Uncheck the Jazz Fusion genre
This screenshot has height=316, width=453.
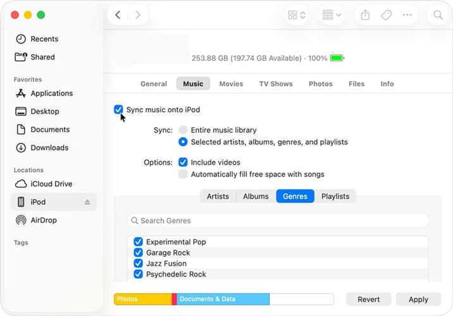[138, 263]
